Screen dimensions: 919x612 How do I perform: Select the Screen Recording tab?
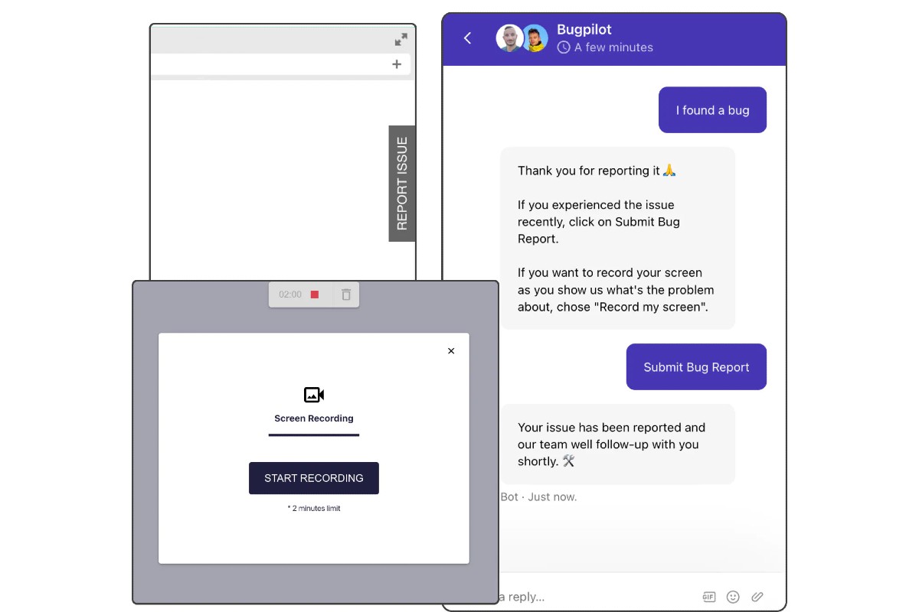pos(313,418)
